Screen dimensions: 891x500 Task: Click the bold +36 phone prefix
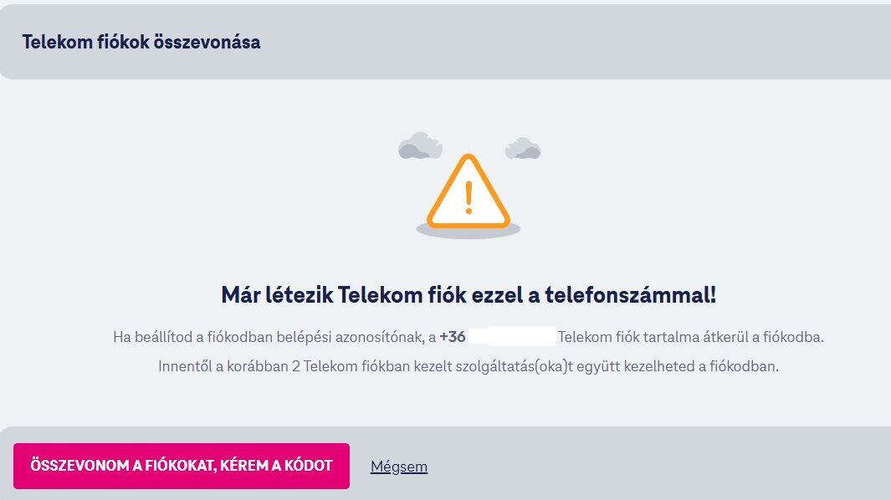(453, 337)
